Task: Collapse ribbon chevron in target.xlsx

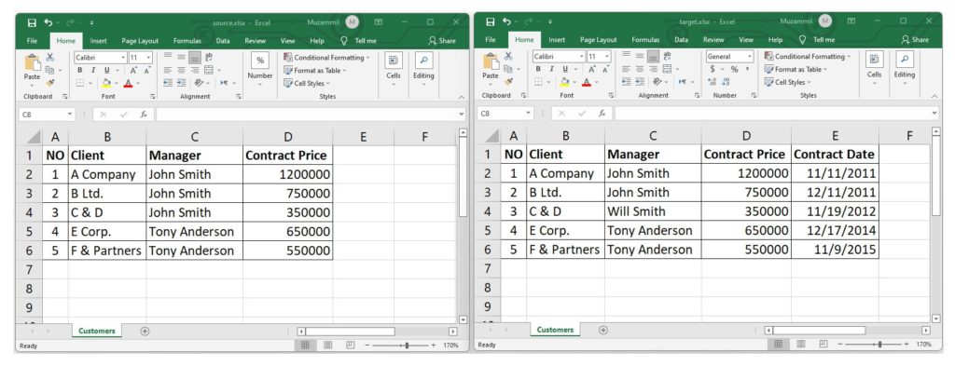Action: pyautogui.click(x=934, y=96)
